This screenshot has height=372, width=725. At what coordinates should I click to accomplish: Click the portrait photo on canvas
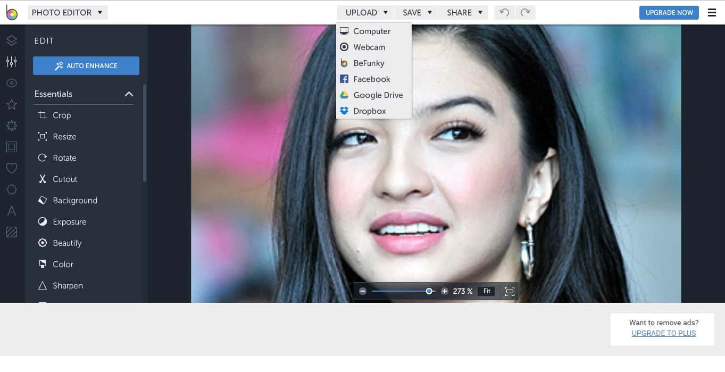pos(436,163)
